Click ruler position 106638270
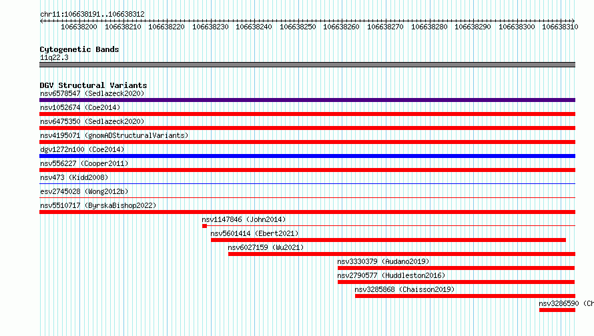 [385, 27]
